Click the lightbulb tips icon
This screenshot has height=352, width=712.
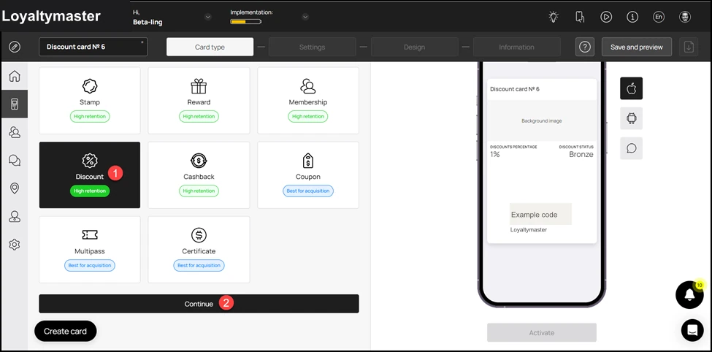553,18
